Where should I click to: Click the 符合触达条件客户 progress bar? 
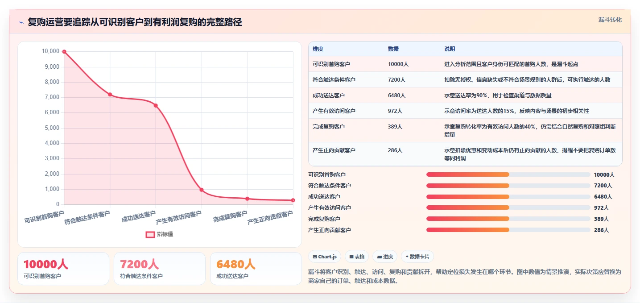[x=508, y=186]
